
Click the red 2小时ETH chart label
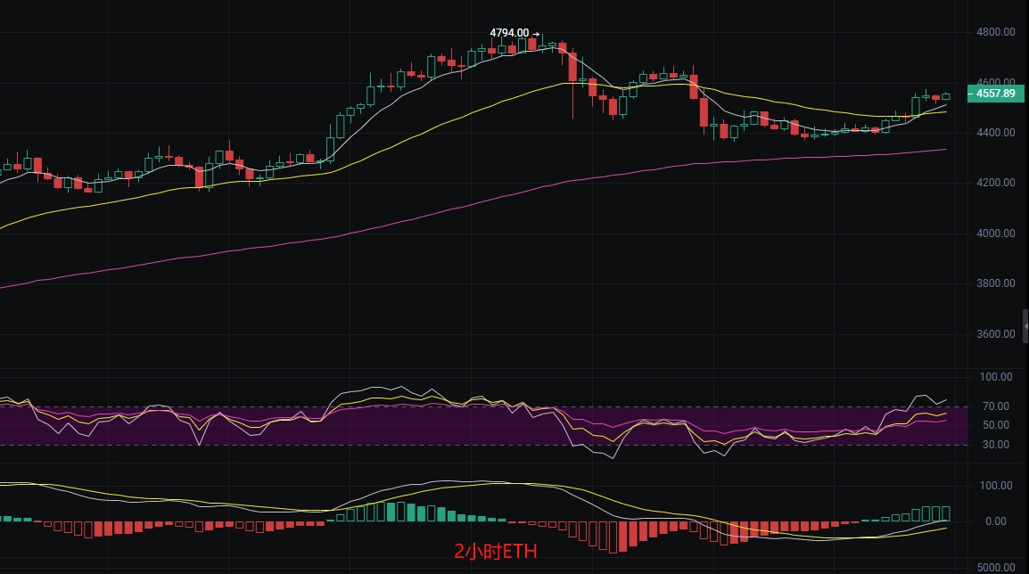pos(496,551)
